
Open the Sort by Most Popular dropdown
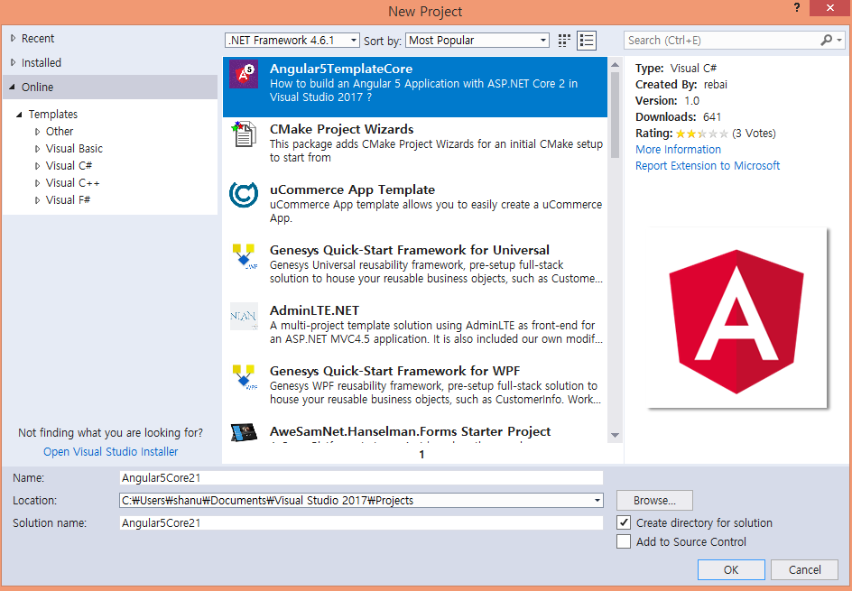[477, 41]
